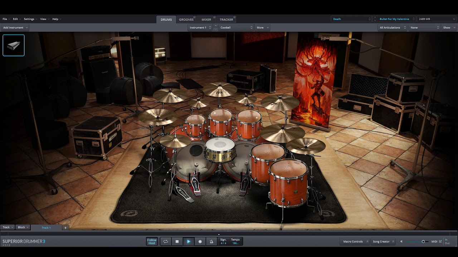The height and width of the screenshot is (257, 458).
Task: Open the Cowbell instrument dropdown
Action: tap(236, 27)
